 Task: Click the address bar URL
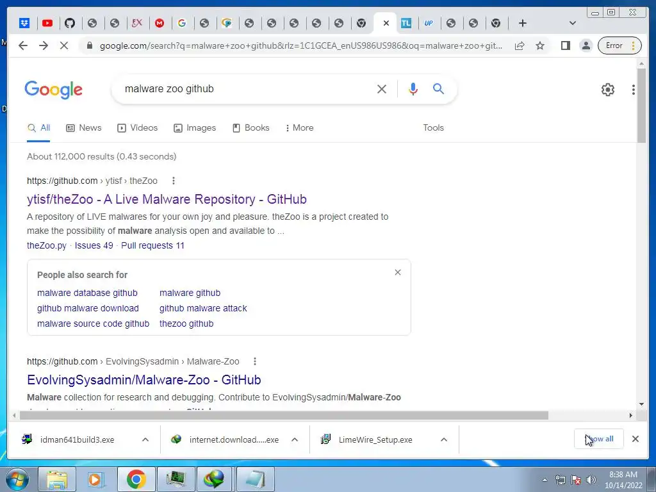click(x=301, y=46)
